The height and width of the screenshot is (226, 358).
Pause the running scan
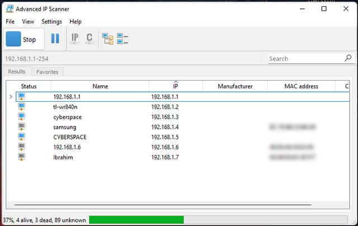[55, 39]
